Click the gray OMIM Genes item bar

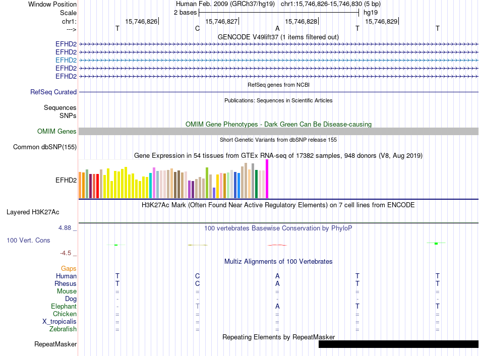278,132
